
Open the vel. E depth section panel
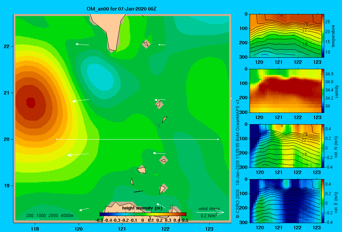point(286,201)
